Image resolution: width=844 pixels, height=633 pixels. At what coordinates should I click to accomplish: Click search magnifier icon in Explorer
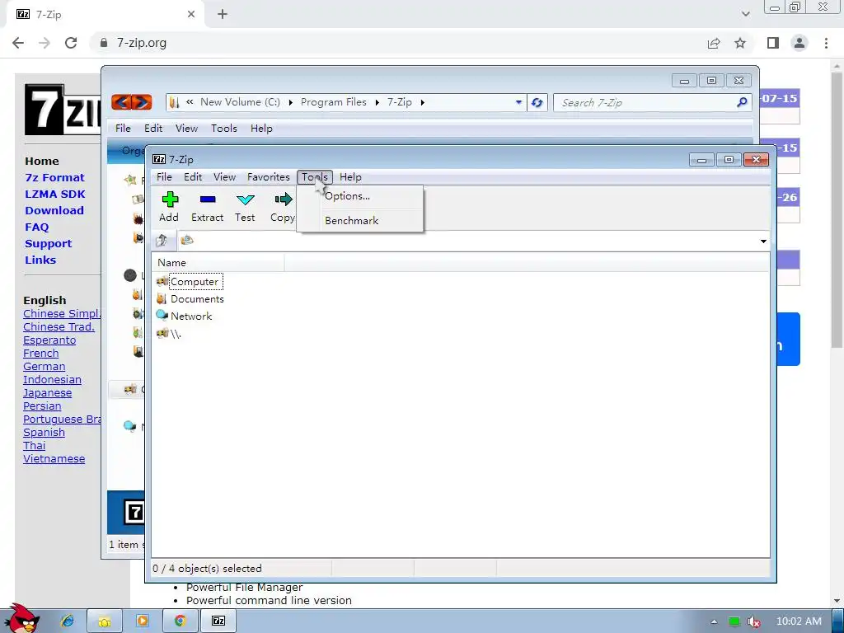743,102
